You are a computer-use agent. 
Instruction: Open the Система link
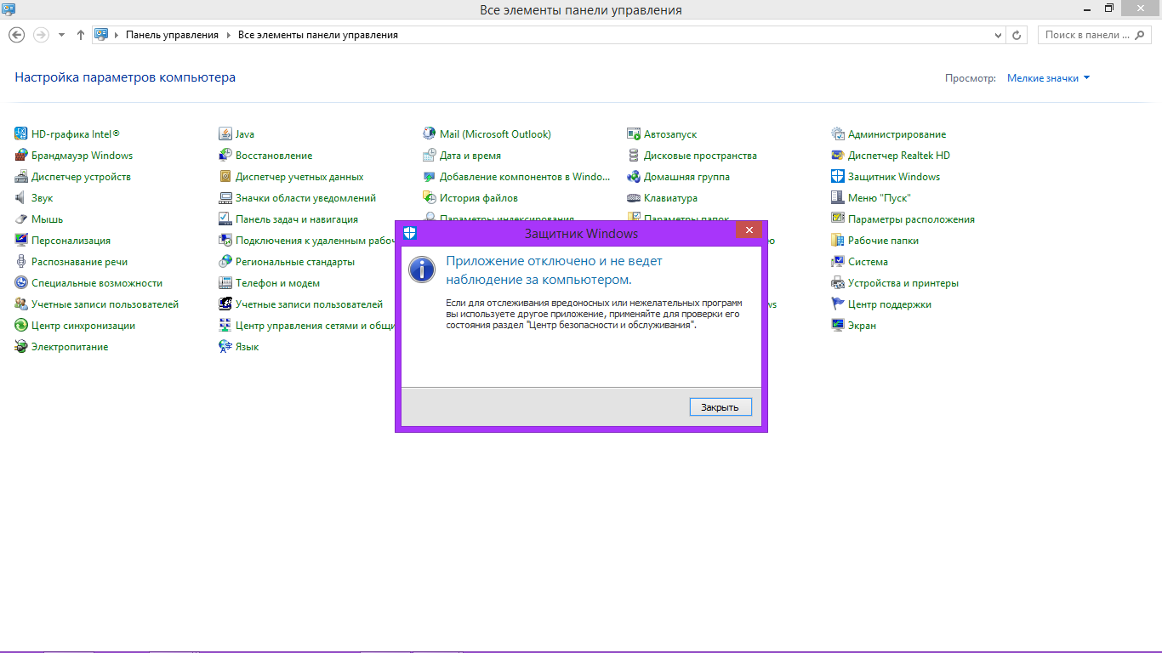click(x=868, y=262)
